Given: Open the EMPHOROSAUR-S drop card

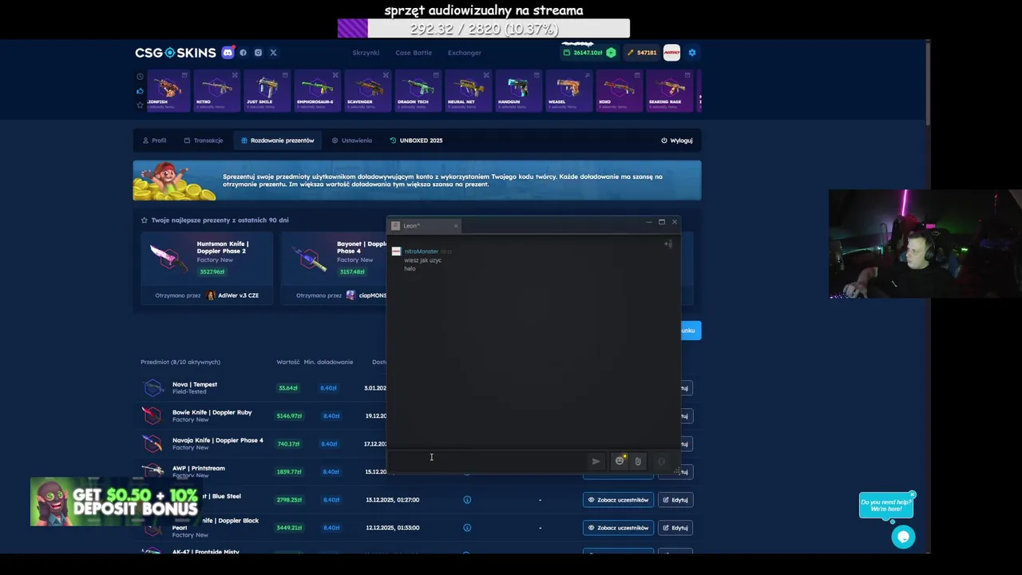Looking at the screenshot, I should click(316, 91).
